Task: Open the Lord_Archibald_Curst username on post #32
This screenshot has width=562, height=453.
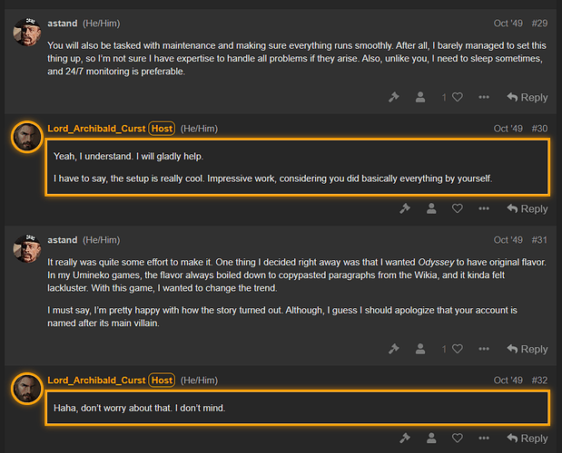Action: pyautogui.click(x=96, y=380)
